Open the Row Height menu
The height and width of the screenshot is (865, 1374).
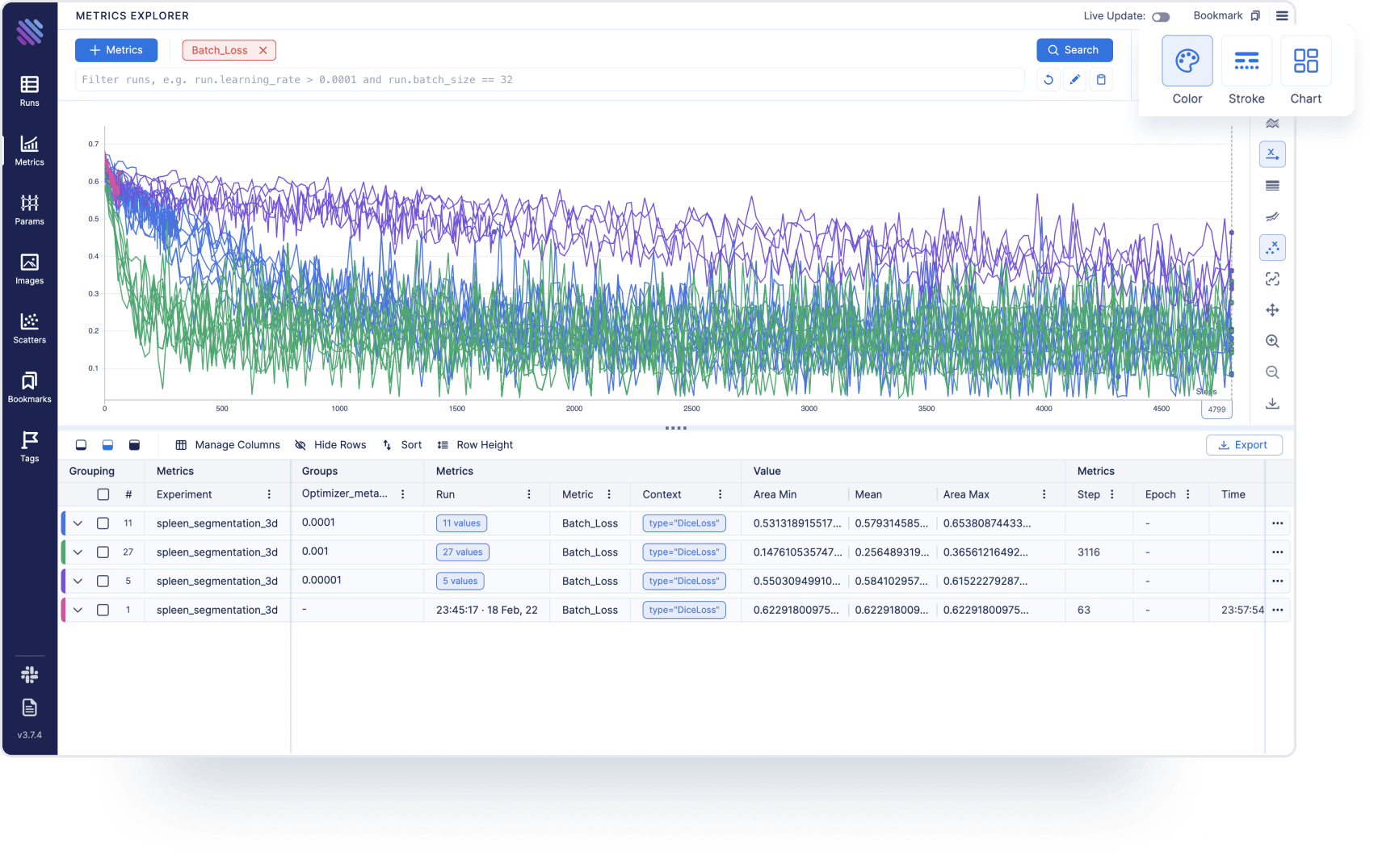click(475, 445)
